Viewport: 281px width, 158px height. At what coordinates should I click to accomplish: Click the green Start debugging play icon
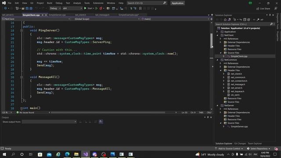click(x=85, y=8)
